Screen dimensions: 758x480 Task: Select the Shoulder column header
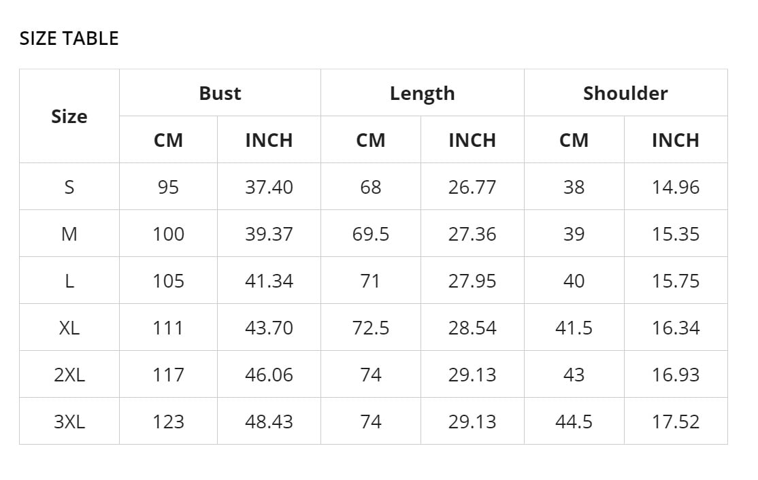pos(625,92)
